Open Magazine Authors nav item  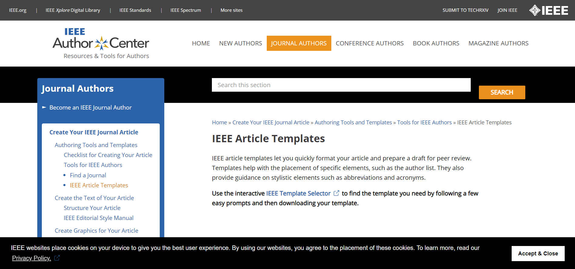(x=498, y=43)
